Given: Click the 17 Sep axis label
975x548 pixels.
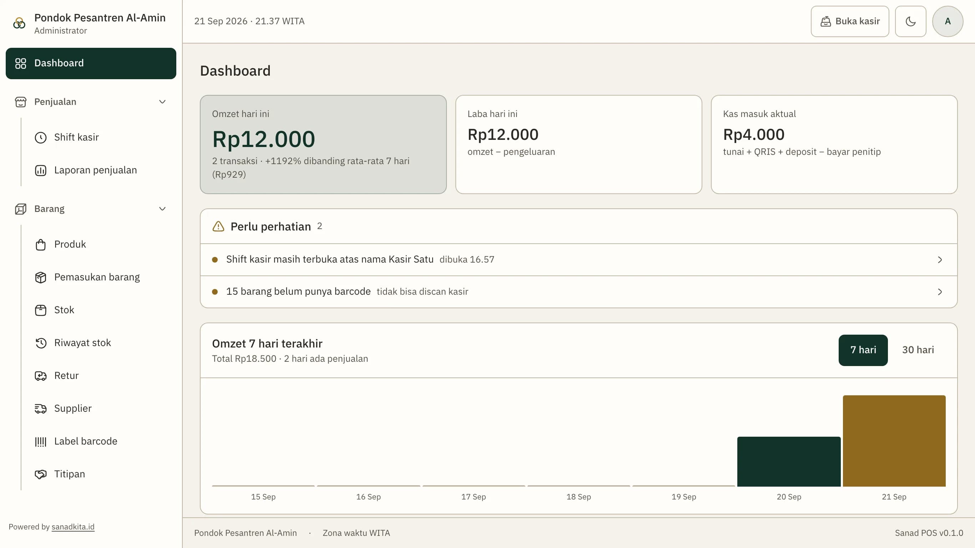Looking at the screenshot, I should pos(474,497).
